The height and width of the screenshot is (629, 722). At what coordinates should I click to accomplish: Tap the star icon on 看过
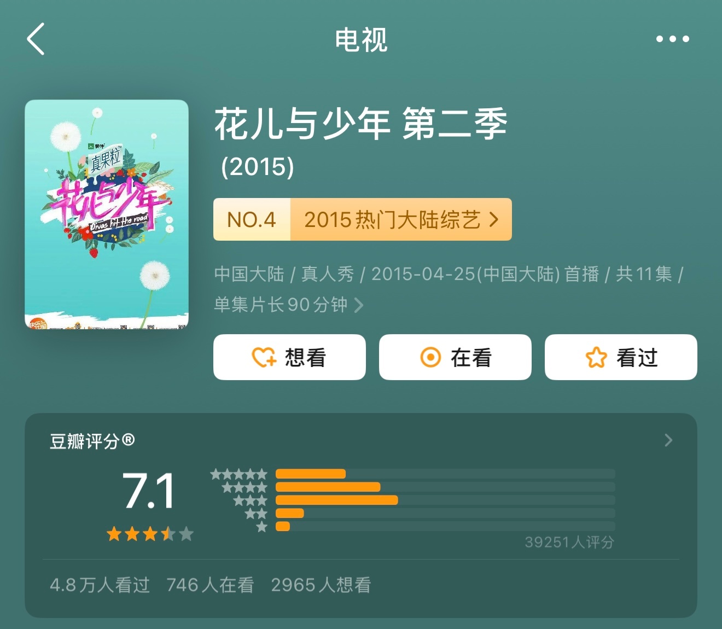click(596, 357)
